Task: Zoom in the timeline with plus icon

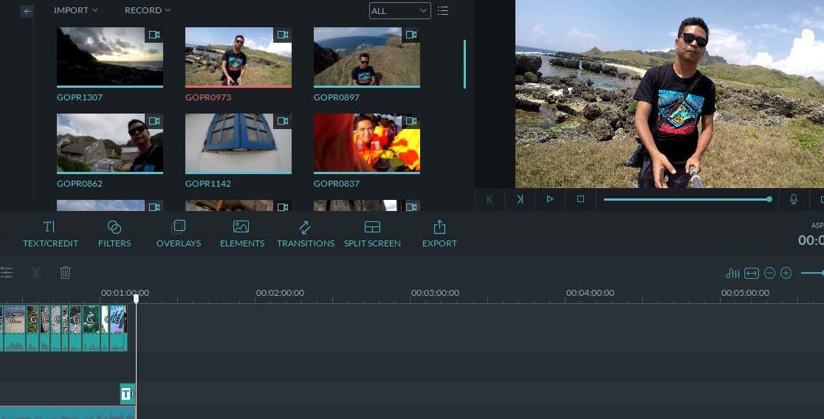Action: coord(786,274)
